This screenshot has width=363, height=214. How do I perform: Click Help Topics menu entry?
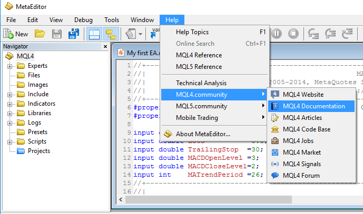pyautogui.click(x=192, y=32)
